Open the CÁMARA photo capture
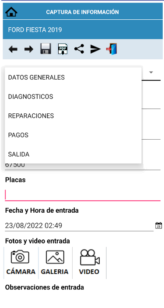Image resolution: width=164 pixels, height=308 pixels. pyautogui.click(x=21, y=263)
